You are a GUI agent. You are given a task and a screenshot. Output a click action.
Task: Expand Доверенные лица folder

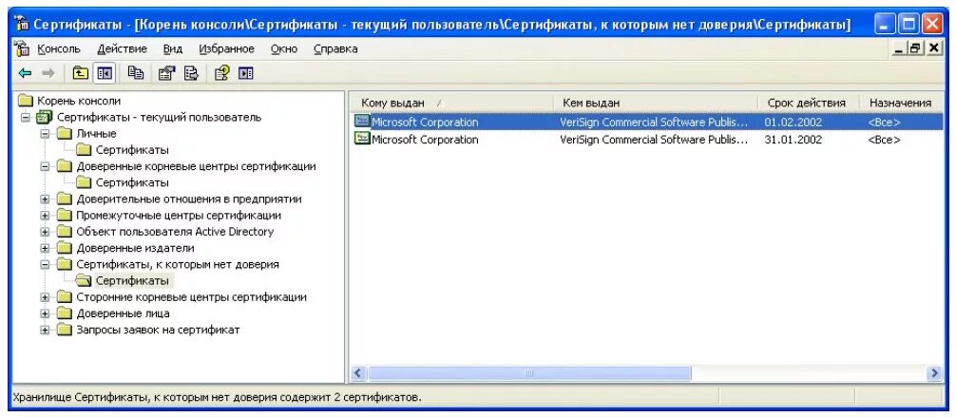click(x=45, y=314)
